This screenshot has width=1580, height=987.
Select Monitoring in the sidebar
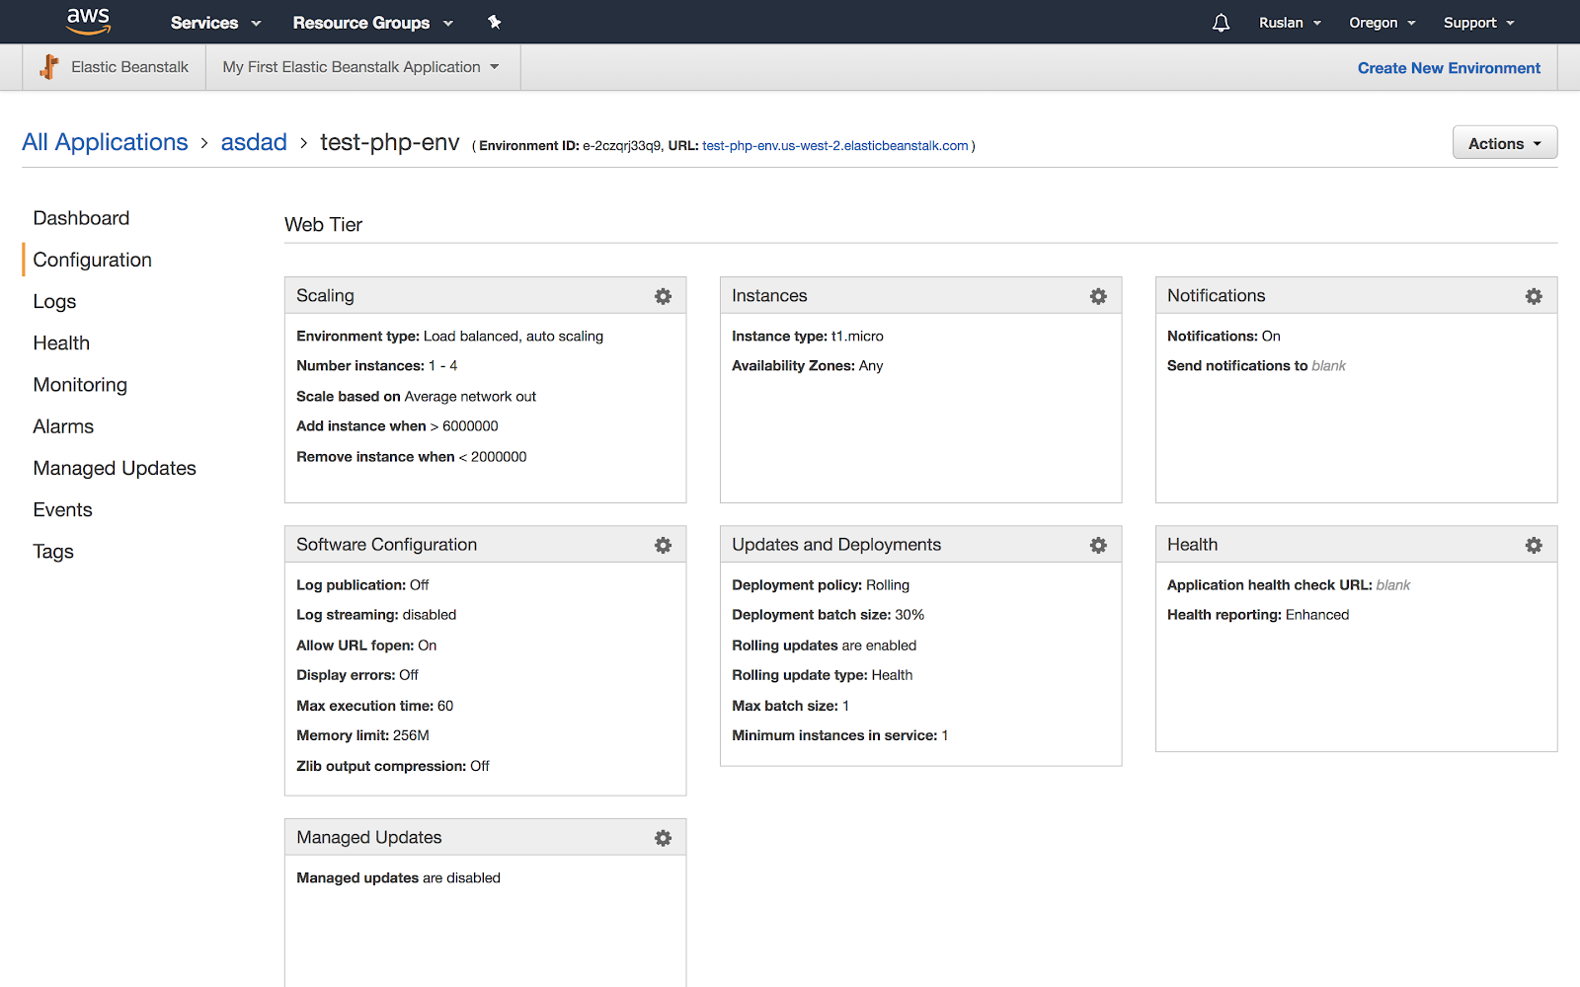click(80, 385)
